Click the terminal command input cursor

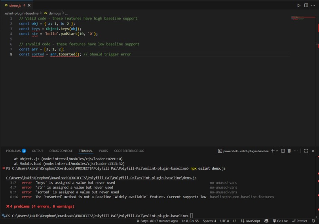tap(192, 216)
